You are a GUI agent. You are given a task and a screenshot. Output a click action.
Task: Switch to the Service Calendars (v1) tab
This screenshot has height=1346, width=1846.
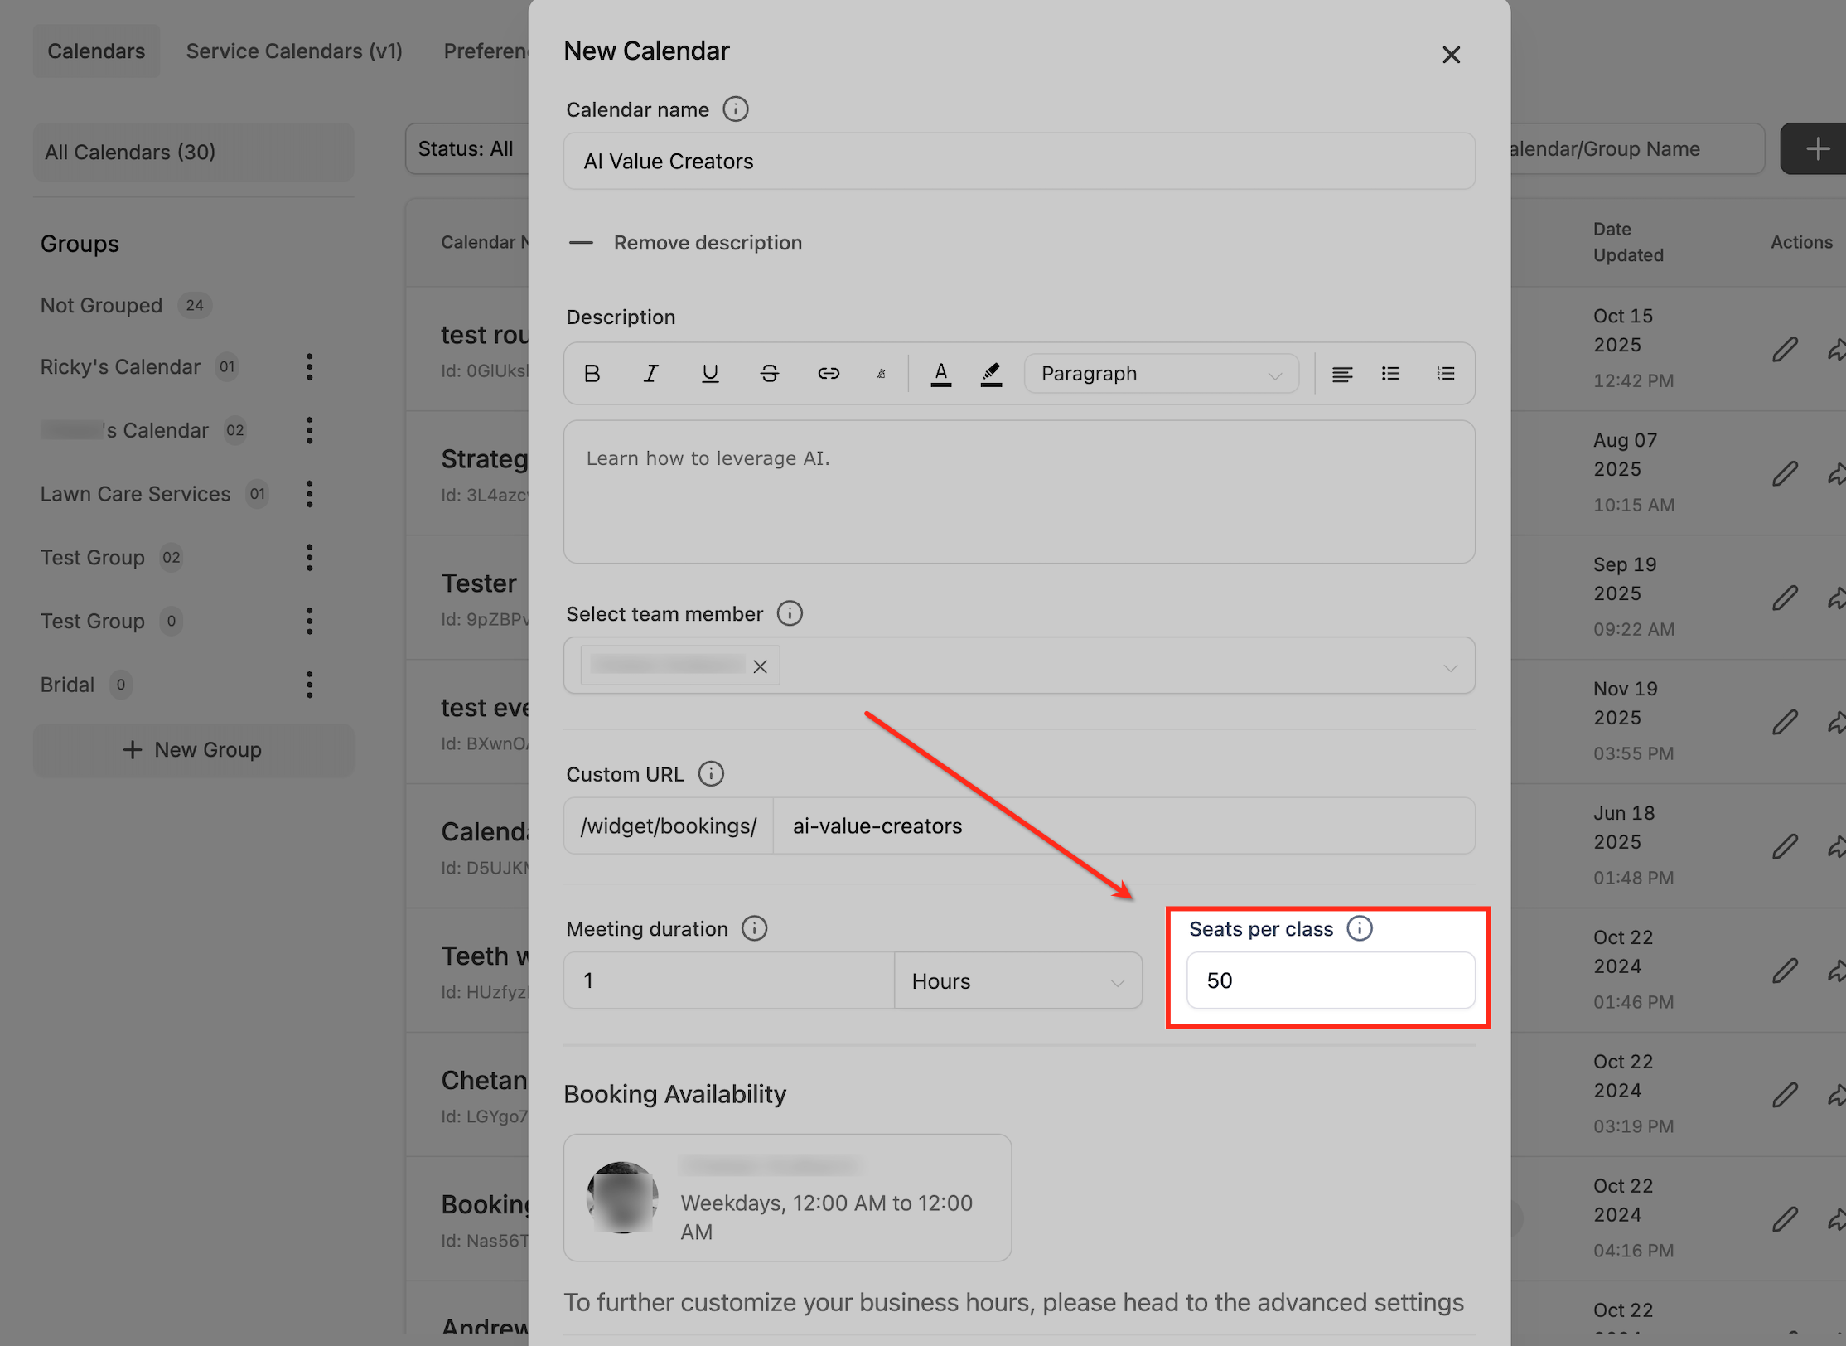click(294, 51)
